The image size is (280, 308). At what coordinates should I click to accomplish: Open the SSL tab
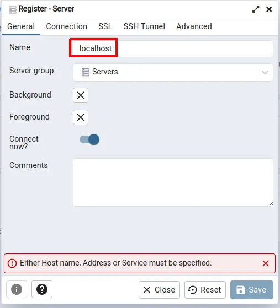[x=105, y=26]
